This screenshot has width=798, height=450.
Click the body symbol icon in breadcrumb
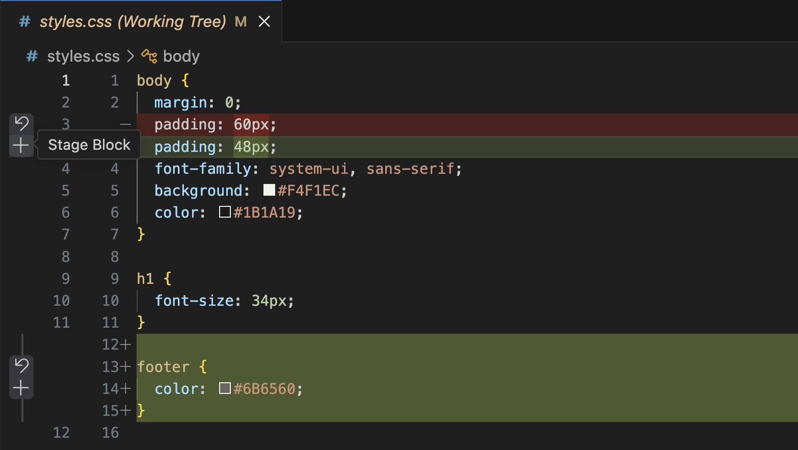tap(149, 56)
